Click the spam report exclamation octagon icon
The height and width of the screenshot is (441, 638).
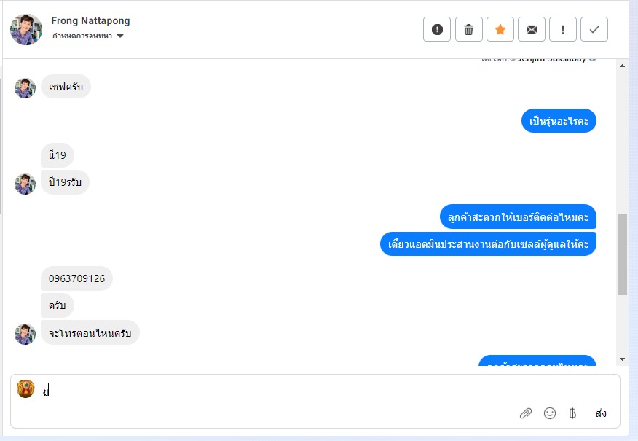436,29
